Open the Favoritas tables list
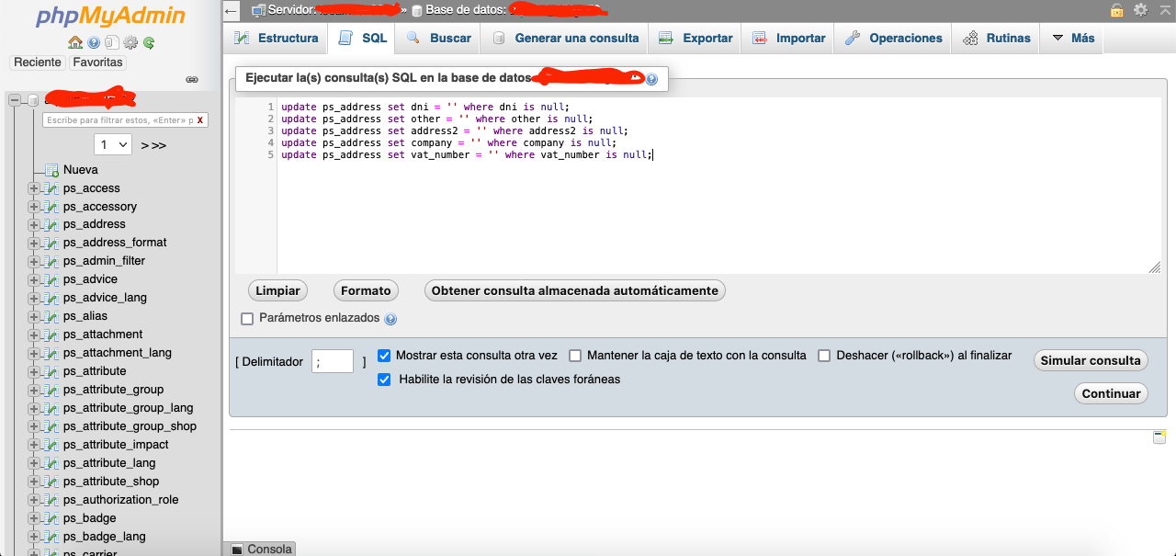This screenshot has width=1176, height=556. 97,62
